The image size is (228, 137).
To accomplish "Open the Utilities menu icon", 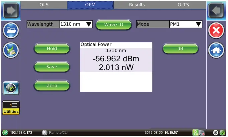I will coord(11,108).
